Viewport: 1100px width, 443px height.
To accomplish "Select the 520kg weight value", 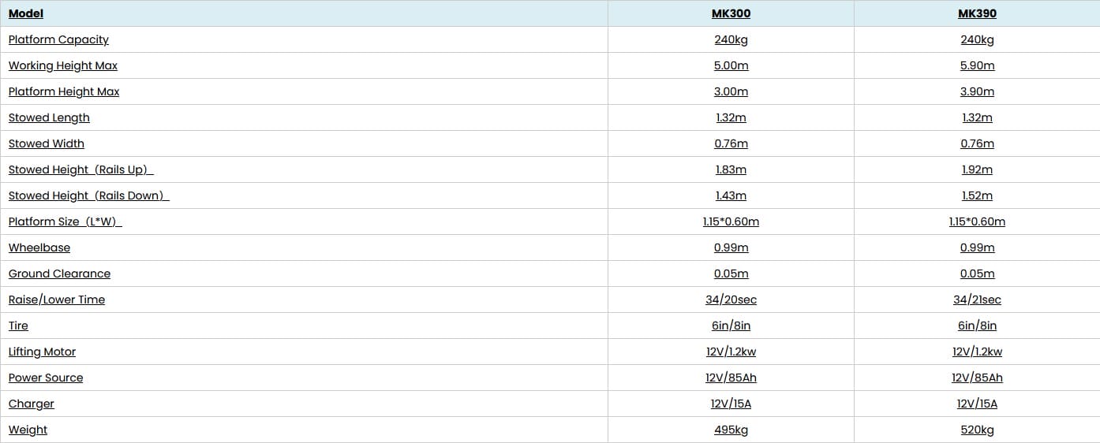I will click(977, 430).
